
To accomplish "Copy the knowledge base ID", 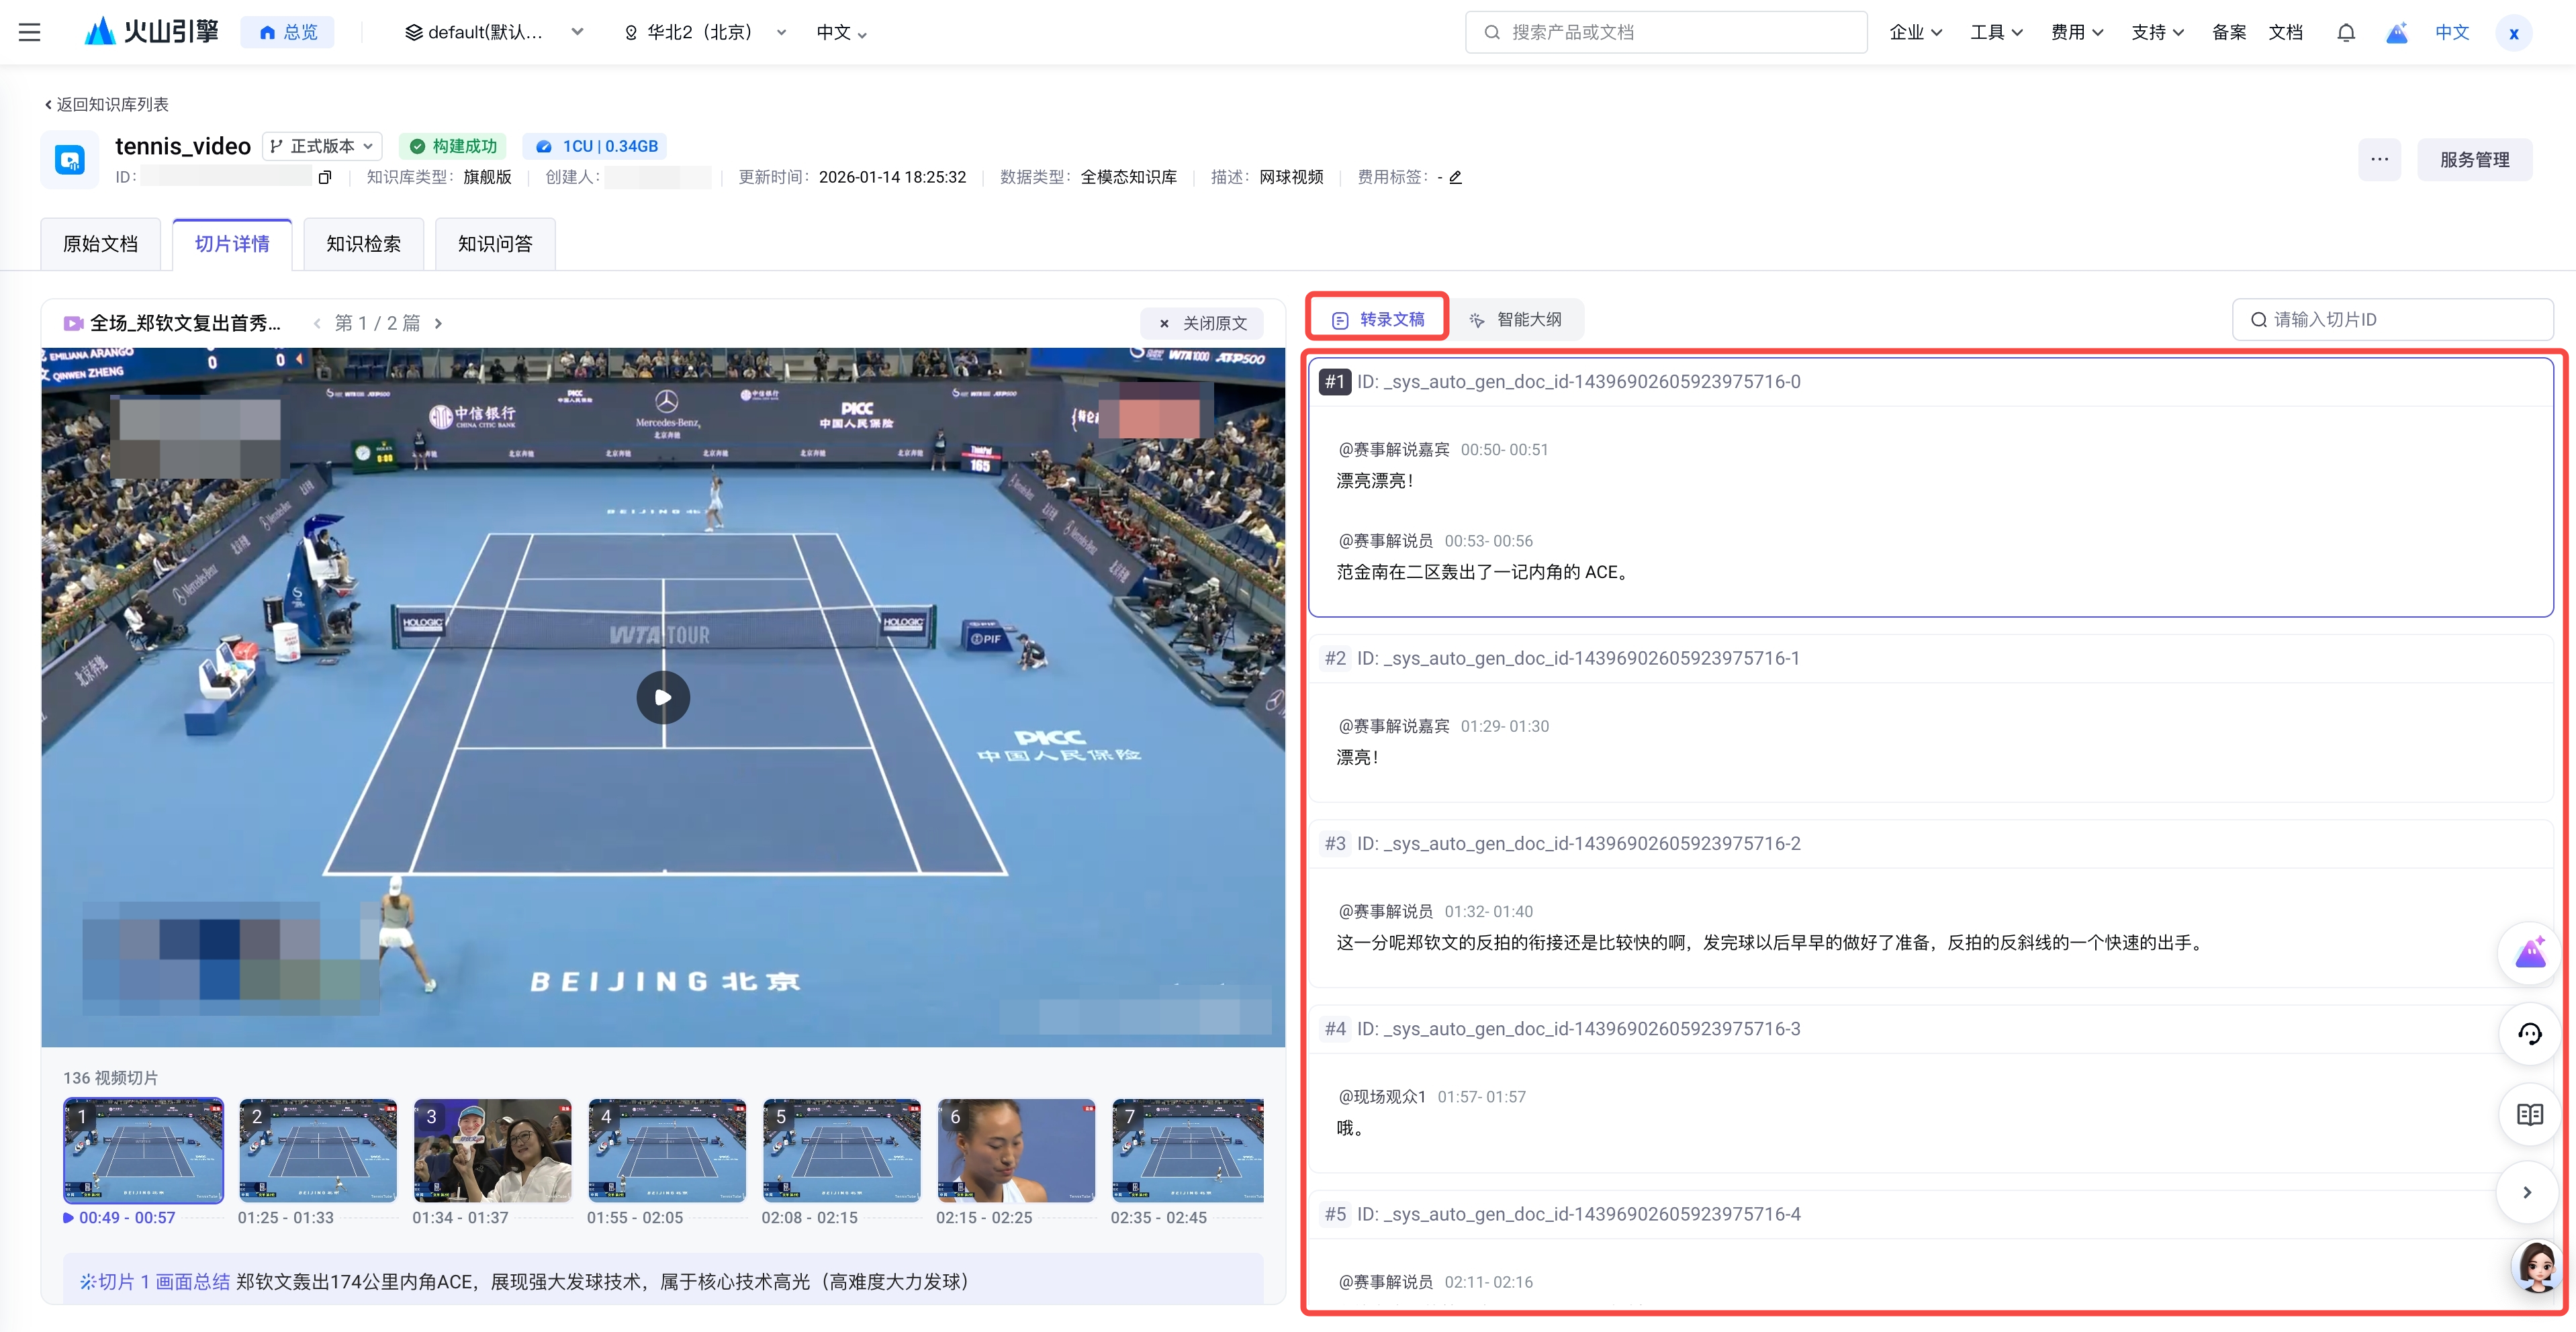I will pyautogui.click(x=324, y=178).
